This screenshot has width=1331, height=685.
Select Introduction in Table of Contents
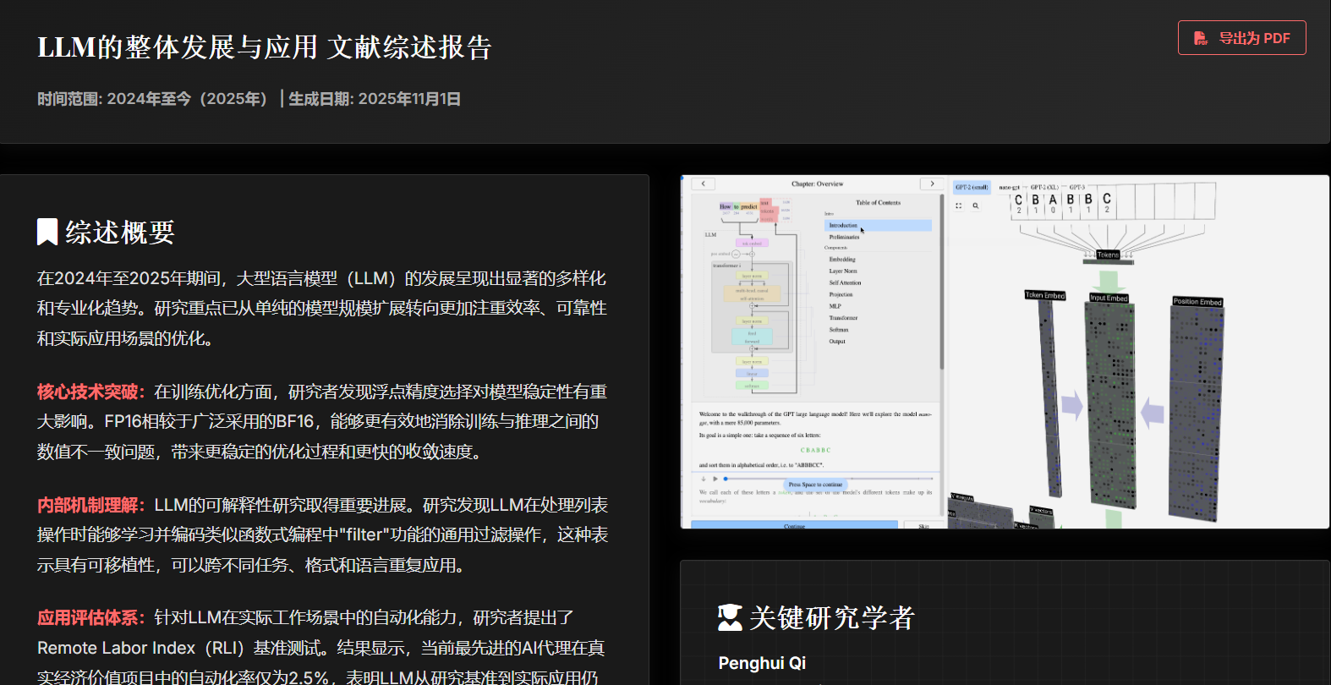click(878, 226)
